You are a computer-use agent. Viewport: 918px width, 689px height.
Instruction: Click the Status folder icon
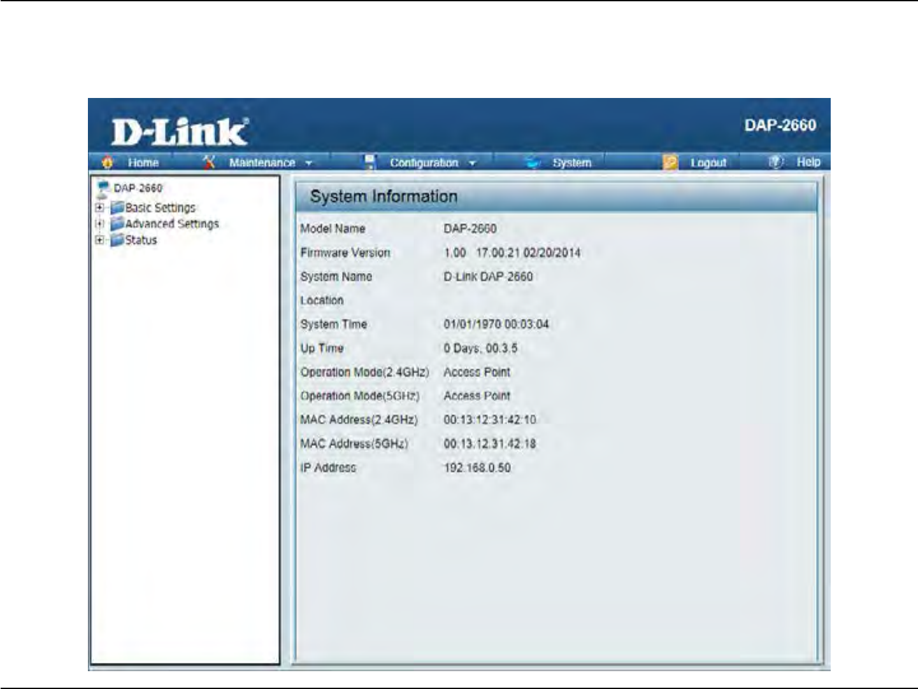(117, 240)
